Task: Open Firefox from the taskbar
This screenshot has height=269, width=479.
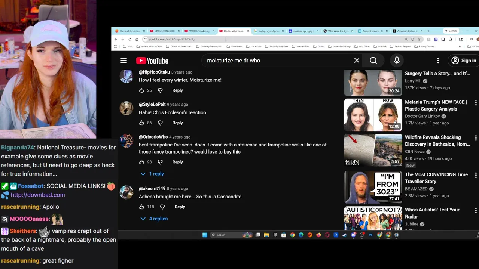Action: point(318,235)
